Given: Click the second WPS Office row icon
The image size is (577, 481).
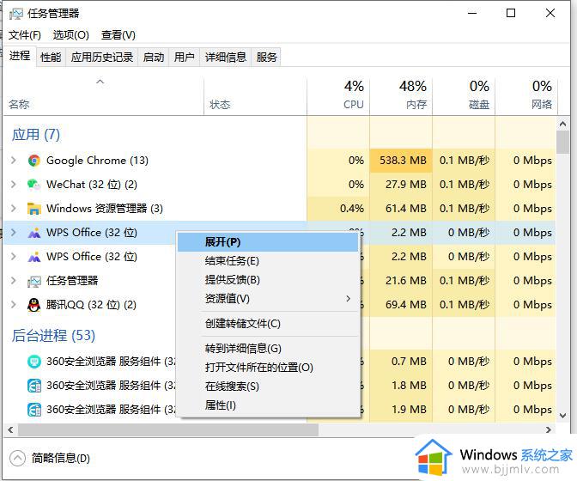Looking at the screenshot, I should (x=33, y=257).
